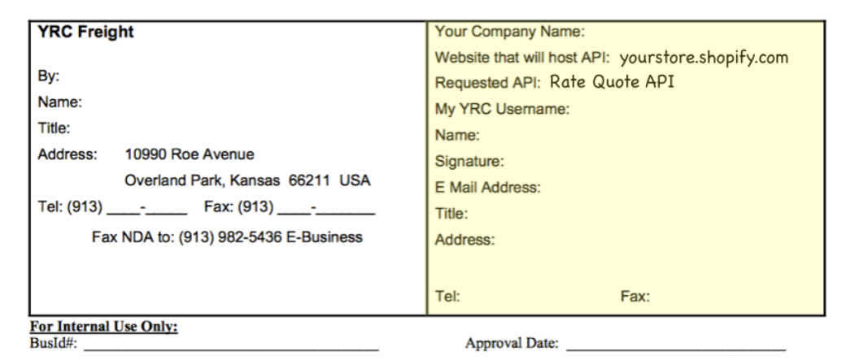This screenshot has height=360, width=855.
Task: Click the Signature field in the yellow panel
Action: click(664, 162)
